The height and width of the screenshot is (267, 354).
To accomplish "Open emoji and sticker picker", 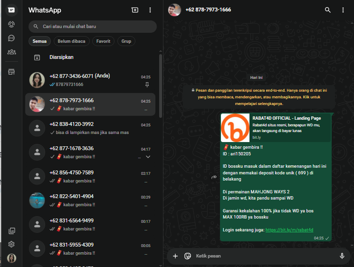I will click(188, 256).
